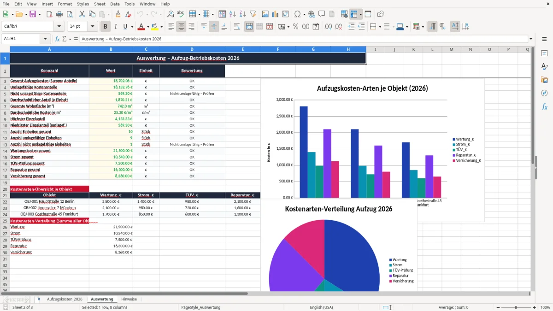Click the Save document icon
The height and width of the screenshot is (311, 553).
coord(33,14)
